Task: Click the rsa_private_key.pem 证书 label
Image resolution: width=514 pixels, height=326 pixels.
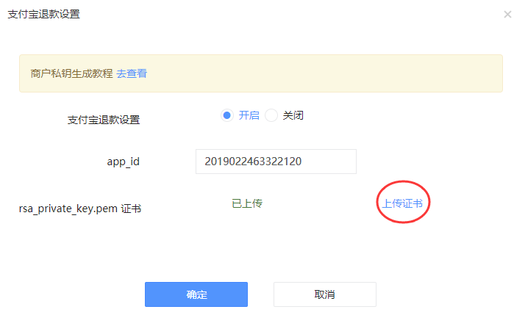Action: (x=80, y=209)
